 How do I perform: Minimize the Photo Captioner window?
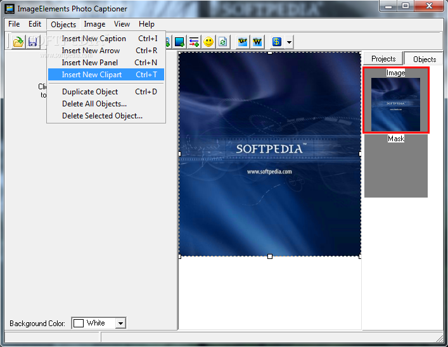point(388,6)
